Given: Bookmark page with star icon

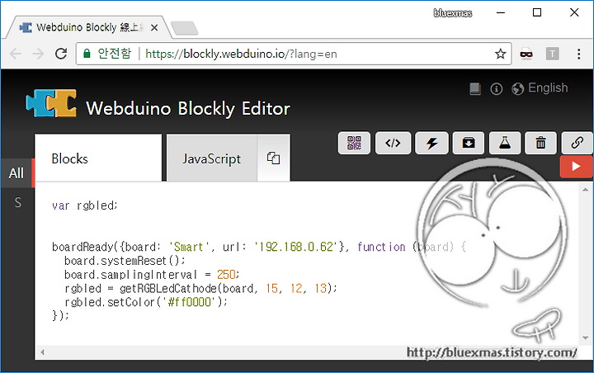Looking at the screenshot, I should tap(500, 54).
